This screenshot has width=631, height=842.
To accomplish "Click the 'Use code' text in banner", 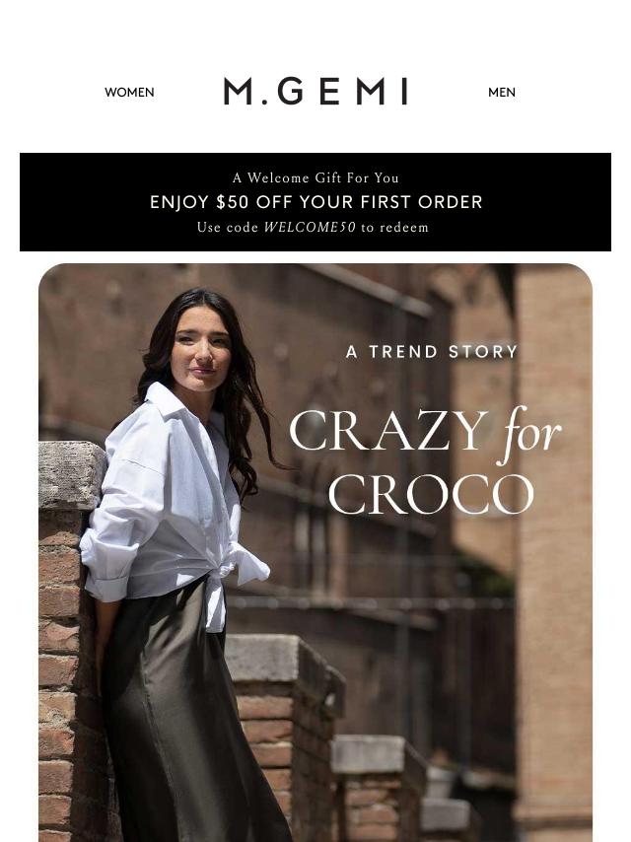I will point(228,227).
